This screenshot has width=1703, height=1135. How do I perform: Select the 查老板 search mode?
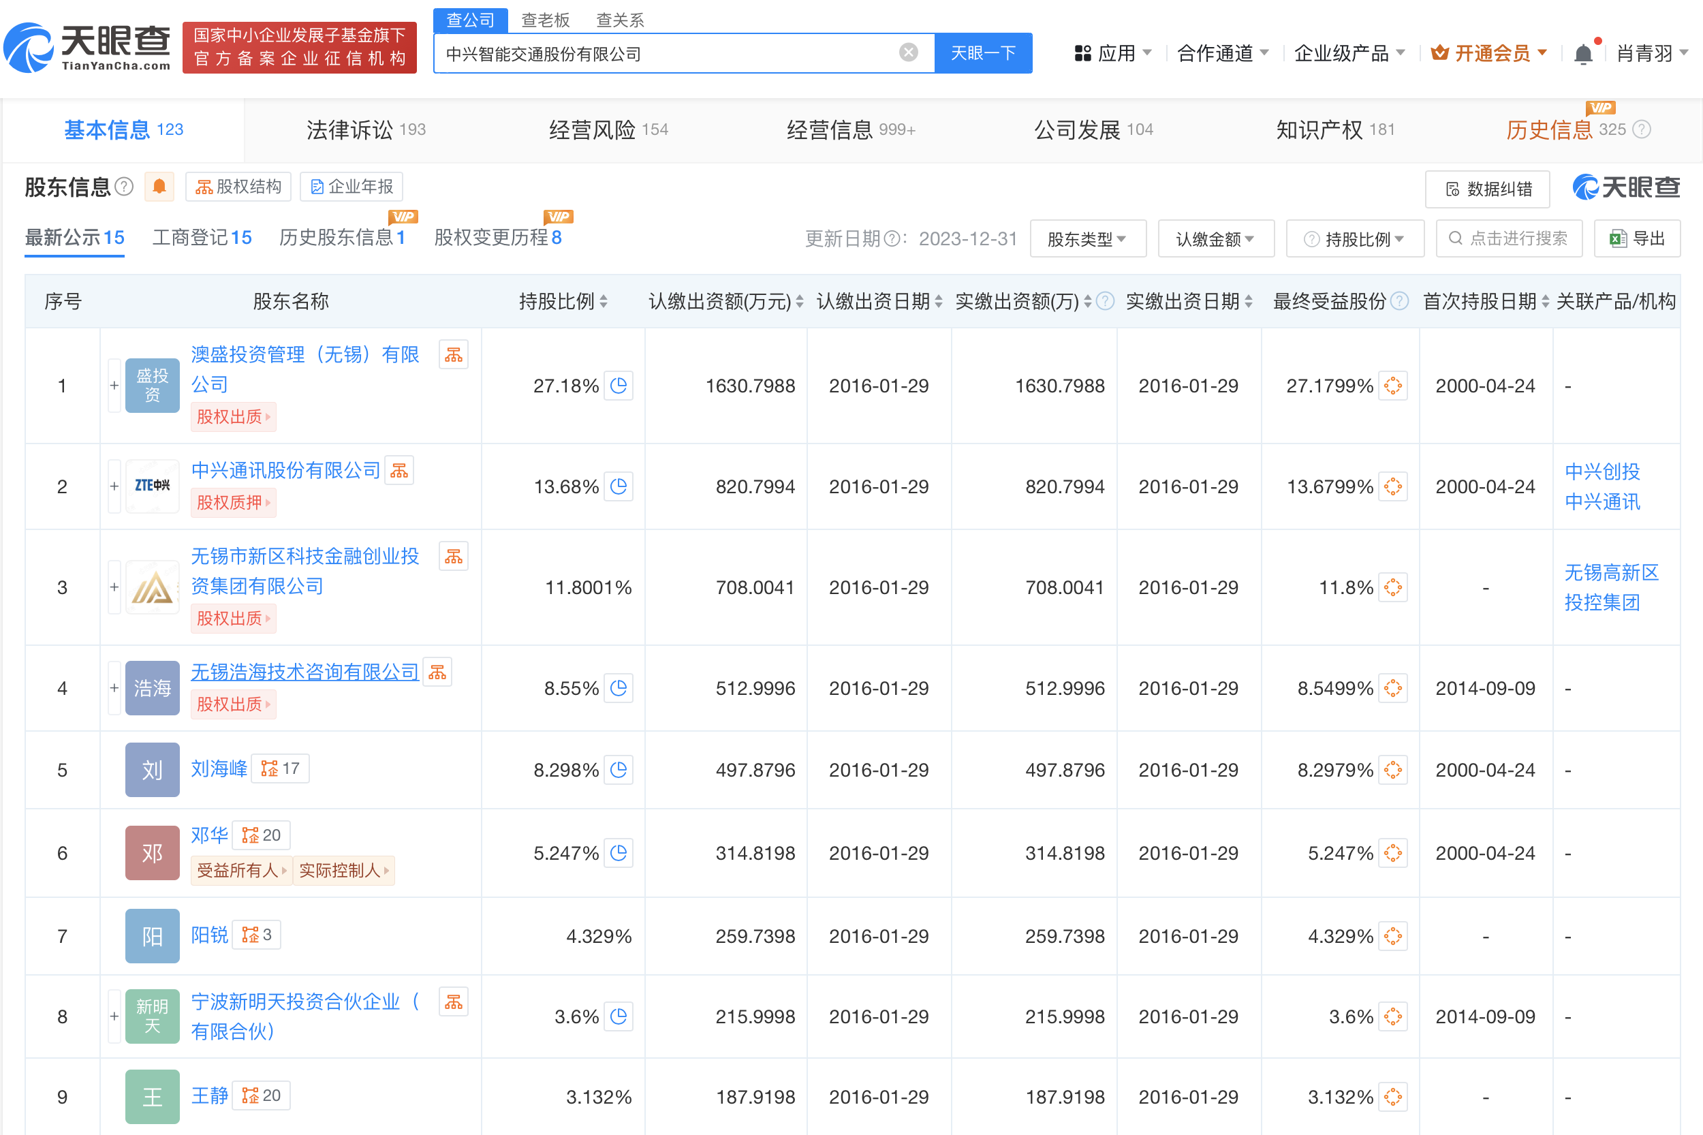[x=545, y=20]
